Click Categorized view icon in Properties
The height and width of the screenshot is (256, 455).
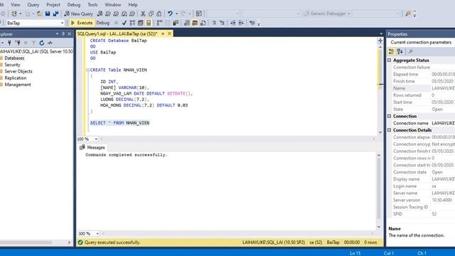point(392,52)
